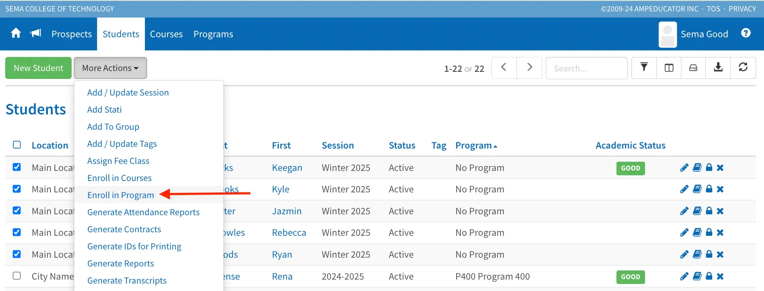Sort by the Program column
Viewport: 764px width, 291px height.
[476, 145]
